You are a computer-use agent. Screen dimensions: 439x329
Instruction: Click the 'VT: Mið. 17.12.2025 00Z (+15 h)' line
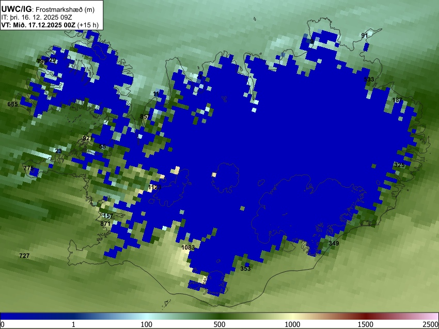pos(50,25)
